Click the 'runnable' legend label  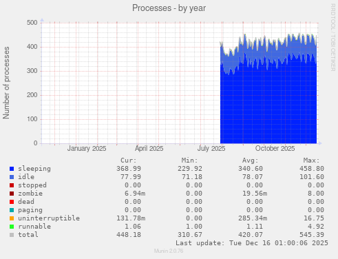tap(34, 227)
